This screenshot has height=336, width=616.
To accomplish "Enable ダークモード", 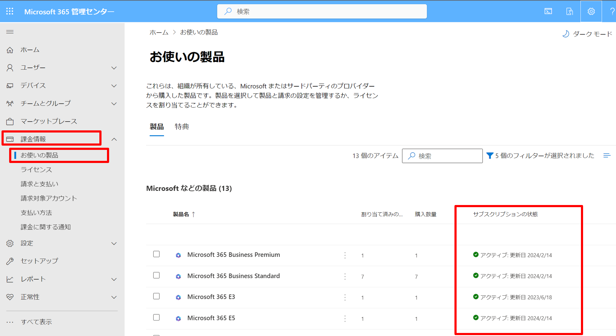I will pos(587,34).
